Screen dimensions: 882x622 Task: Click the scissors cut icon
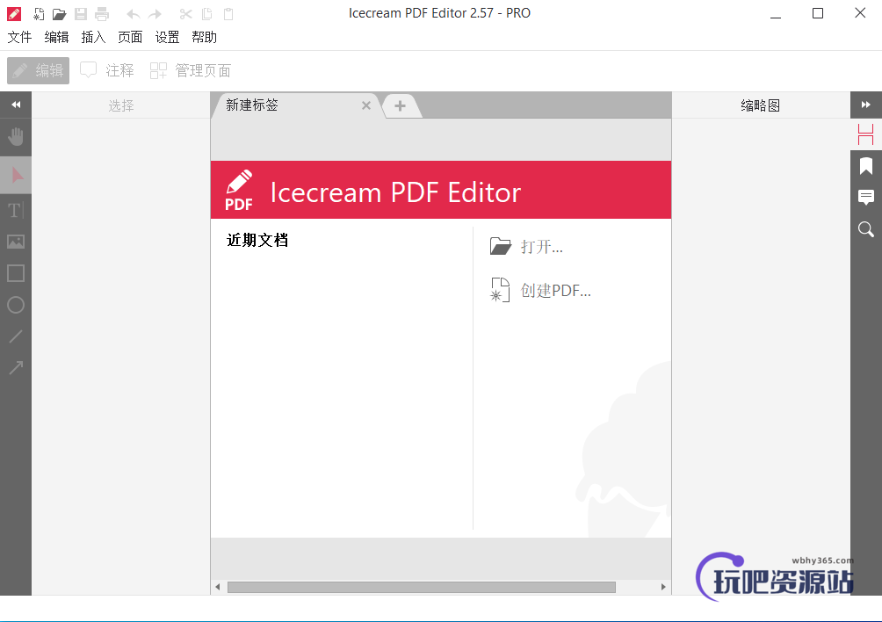[x=185, y=14]
